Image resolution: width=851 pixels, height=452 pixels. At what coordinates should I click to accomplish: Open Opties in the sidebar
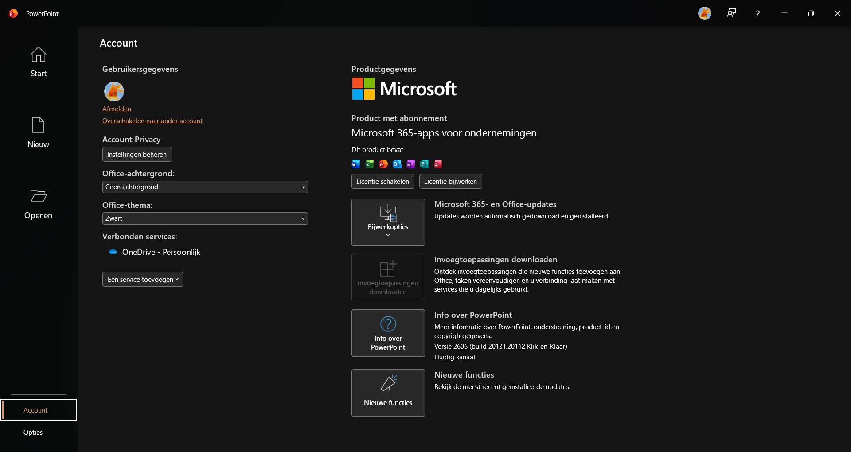pyautogui.click(x=33, y=432)
